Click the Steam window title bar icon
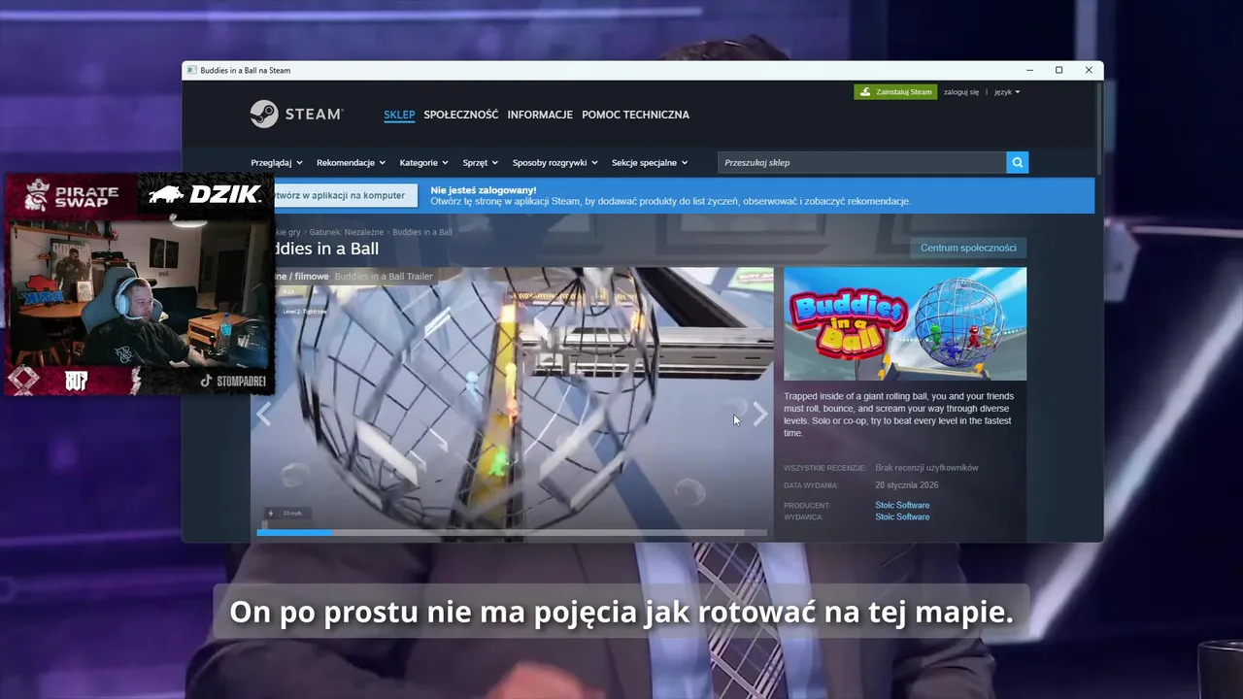1243x699 pixels. tap(191, 70)
